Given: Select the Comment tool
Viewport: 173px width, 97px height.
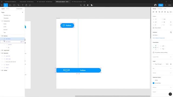Looking at the screenshot, I should [30, 5].
